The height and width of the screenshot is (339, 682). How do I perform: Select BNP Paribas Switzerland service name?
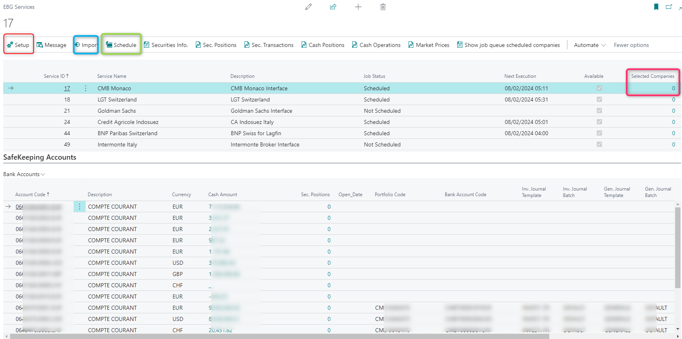click(x=127, y=133)
